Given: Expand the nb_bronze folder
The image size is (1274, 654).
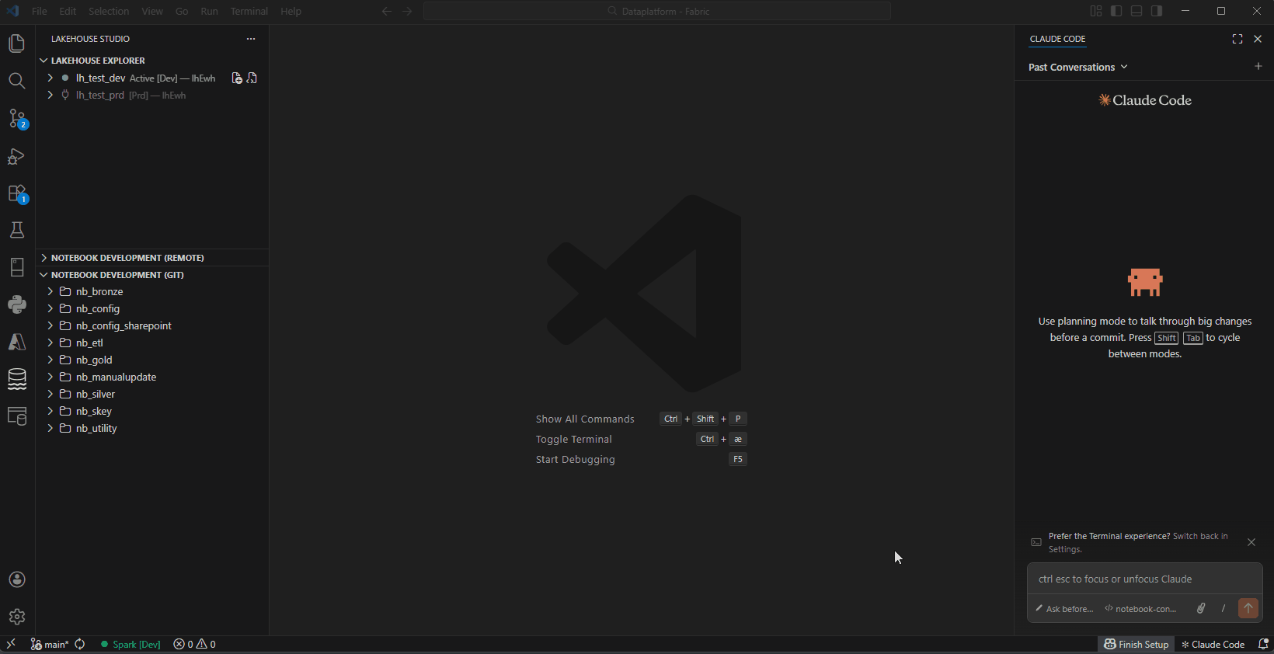Looking at the screenshot, I should [x=99, y=291].
